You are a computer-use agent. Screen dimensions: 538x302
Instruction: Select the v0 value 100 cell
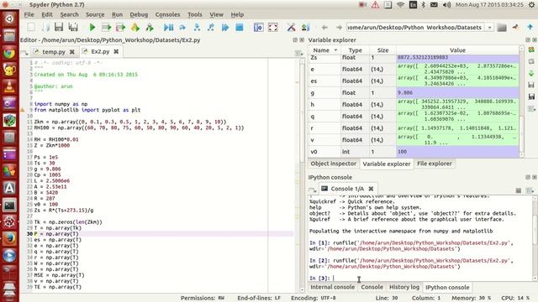pyautogui.click(x=457, y=152)
